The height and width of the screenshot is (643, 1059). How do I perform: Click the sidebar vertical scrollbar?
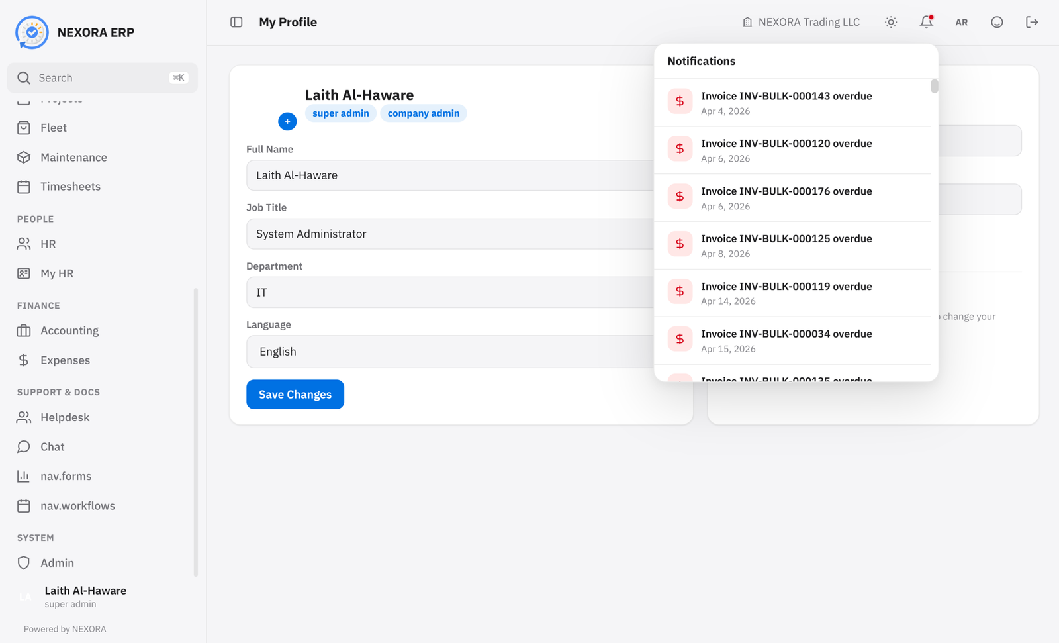point(195,432)
